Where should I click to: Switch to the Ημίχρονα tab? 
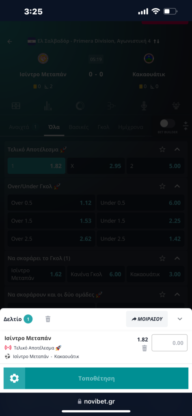tap(131, 127)
